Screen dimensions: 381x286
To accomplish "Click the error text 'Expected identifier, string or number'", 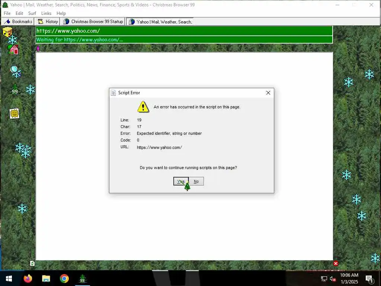I will (x=169, y=134).
